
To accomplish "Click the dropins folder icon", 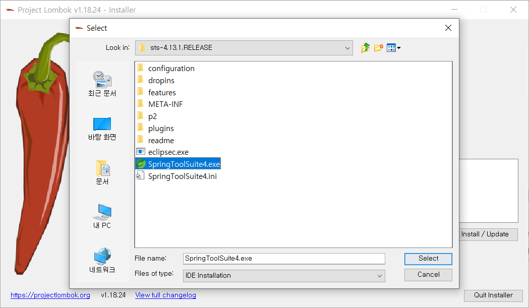I will coord(141,80).
